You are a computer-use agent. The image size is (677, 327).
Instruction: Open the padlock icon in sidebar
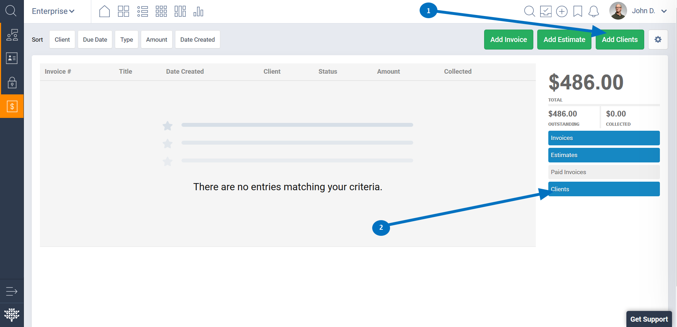(12, 83)
